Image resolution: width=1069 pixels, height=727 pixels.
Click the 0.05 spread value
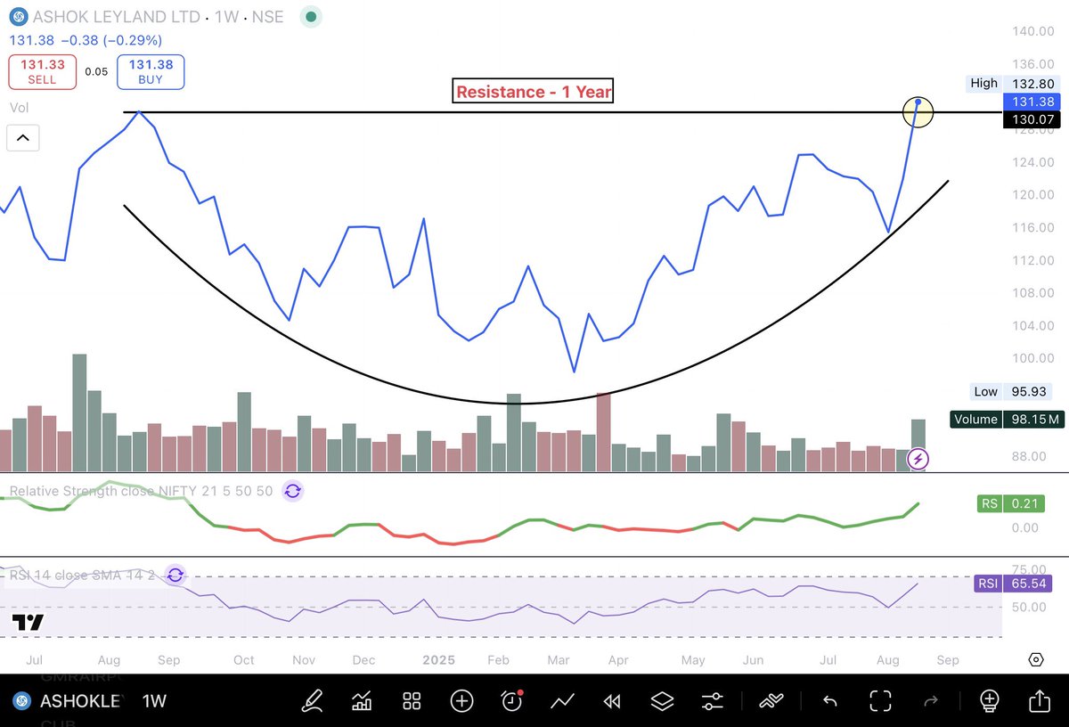pos(96,72)
